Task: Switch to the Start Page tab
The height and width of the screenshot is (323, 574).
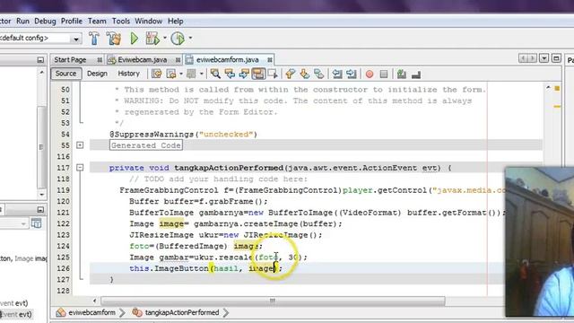Action: [70, 60]
